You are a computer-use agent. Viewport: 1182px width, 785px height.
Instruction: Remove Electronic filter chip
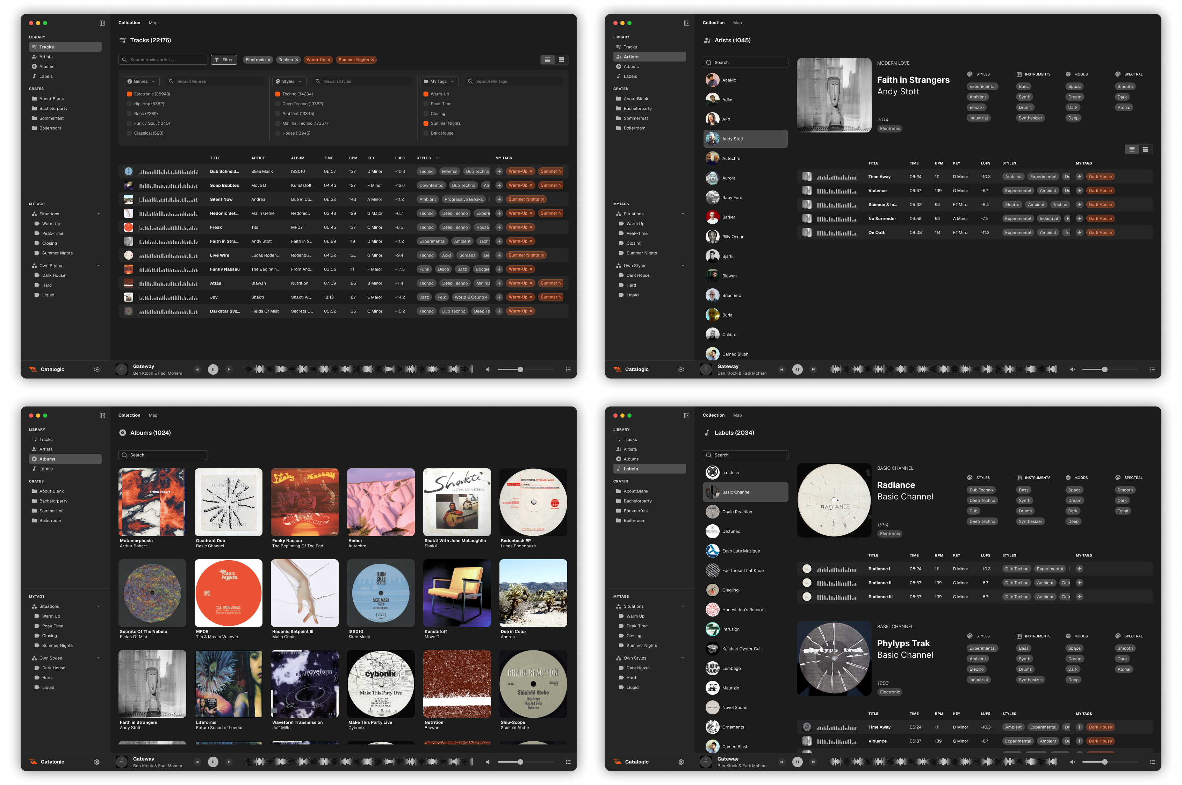(x=269, y=59)
